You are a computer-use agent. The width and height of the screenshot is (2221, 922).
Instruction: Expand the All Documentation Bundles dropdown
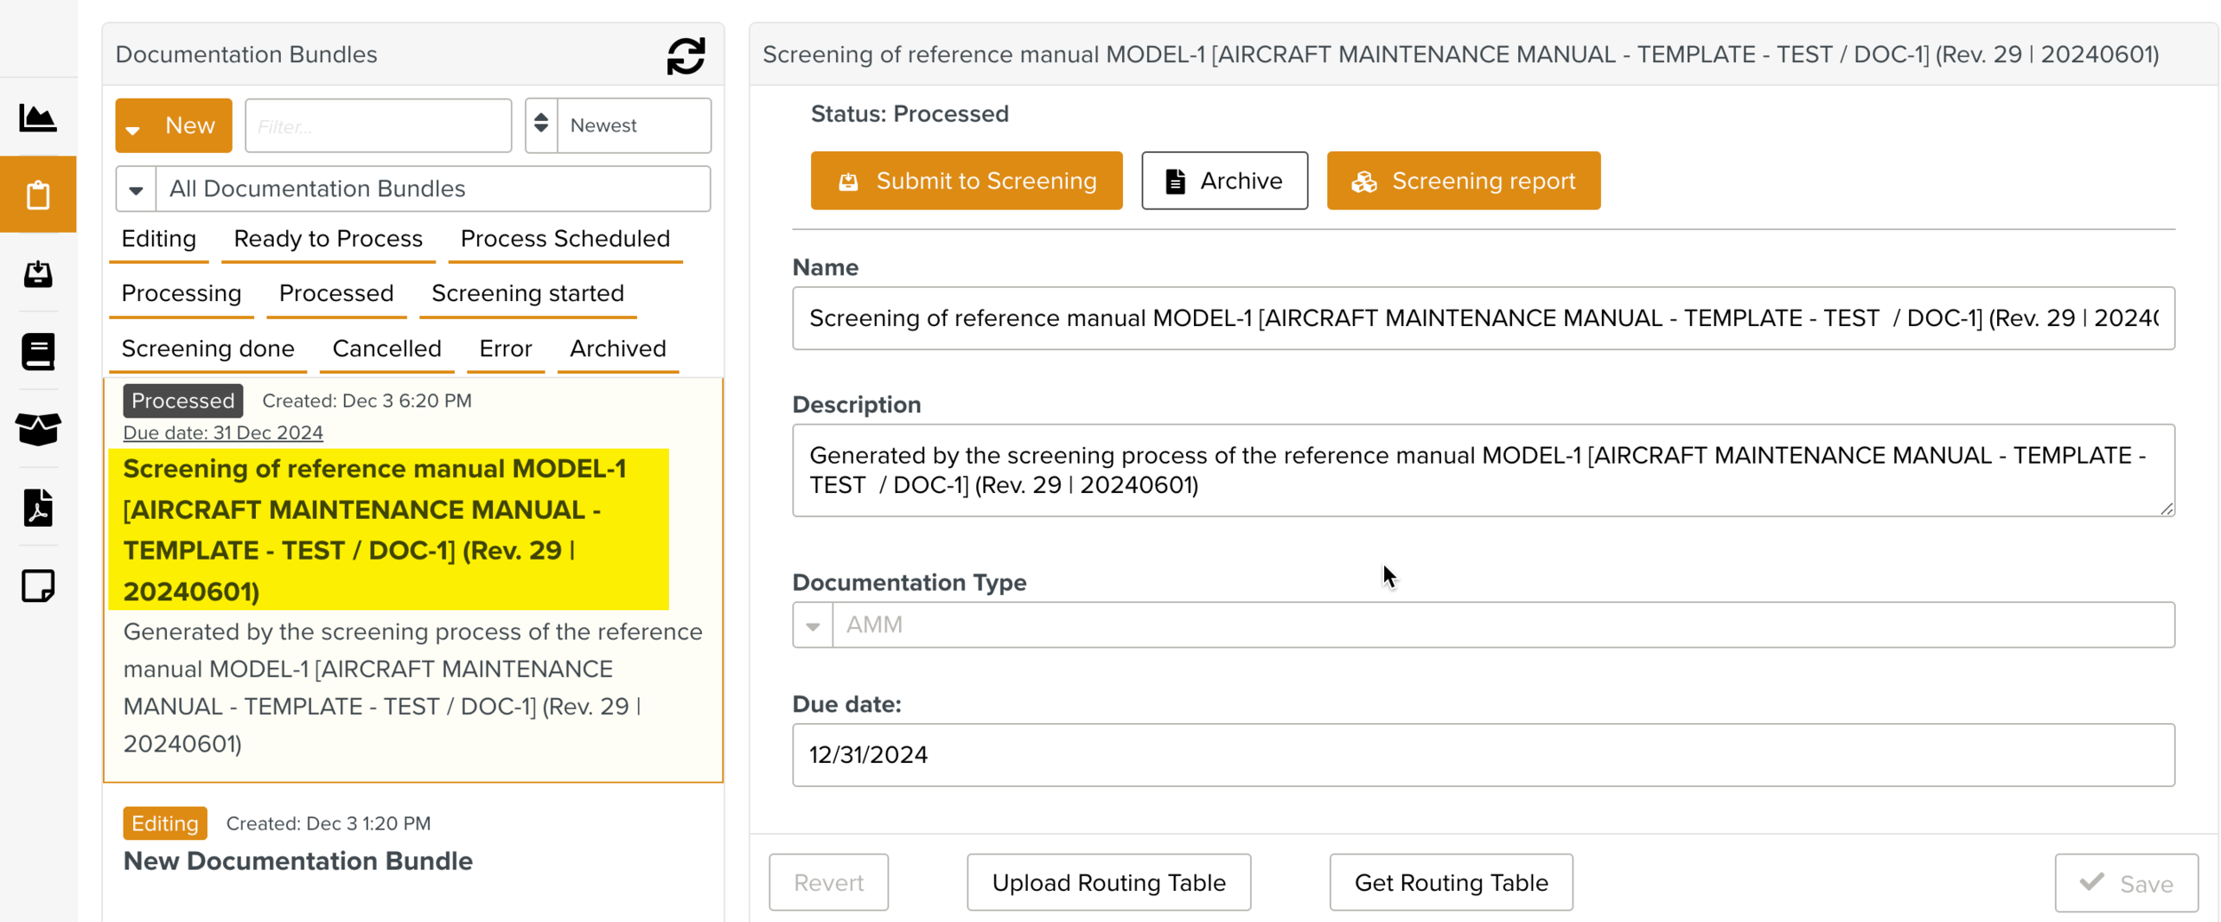pyautogui.click(x=136, y=189)
